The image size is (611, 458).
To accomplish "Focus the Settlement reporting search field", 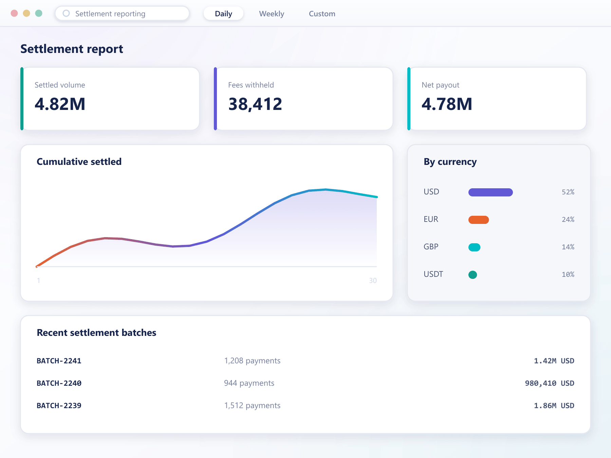I will (x=122, y=14).
